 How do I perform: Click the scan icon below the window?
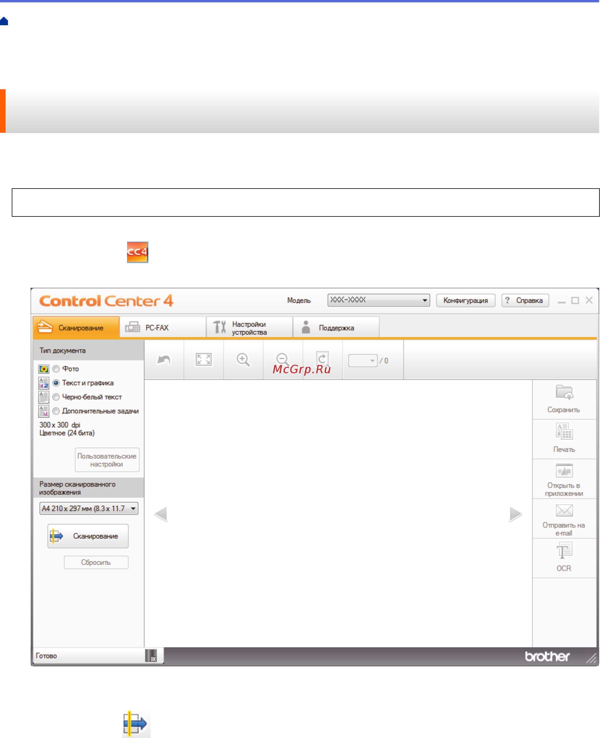tap(136, 724)
